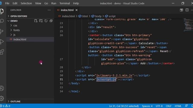Screen dimensions: 193x108
Task: Click the cursor position Ln 31, Col 30
Action: (x=124, y=106)
